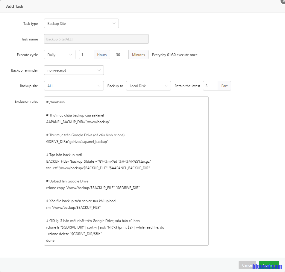The image size is (285, 272).
Task: Click the Retain the latest number field
Action: tap(210, 86)
